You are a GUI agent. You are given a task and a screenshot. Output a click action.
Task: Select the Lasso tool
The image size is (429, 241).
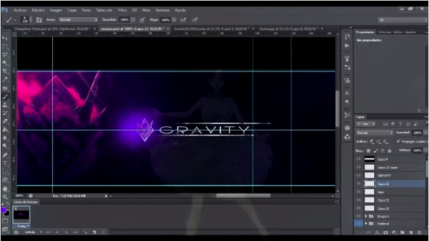tap(5, 54)
